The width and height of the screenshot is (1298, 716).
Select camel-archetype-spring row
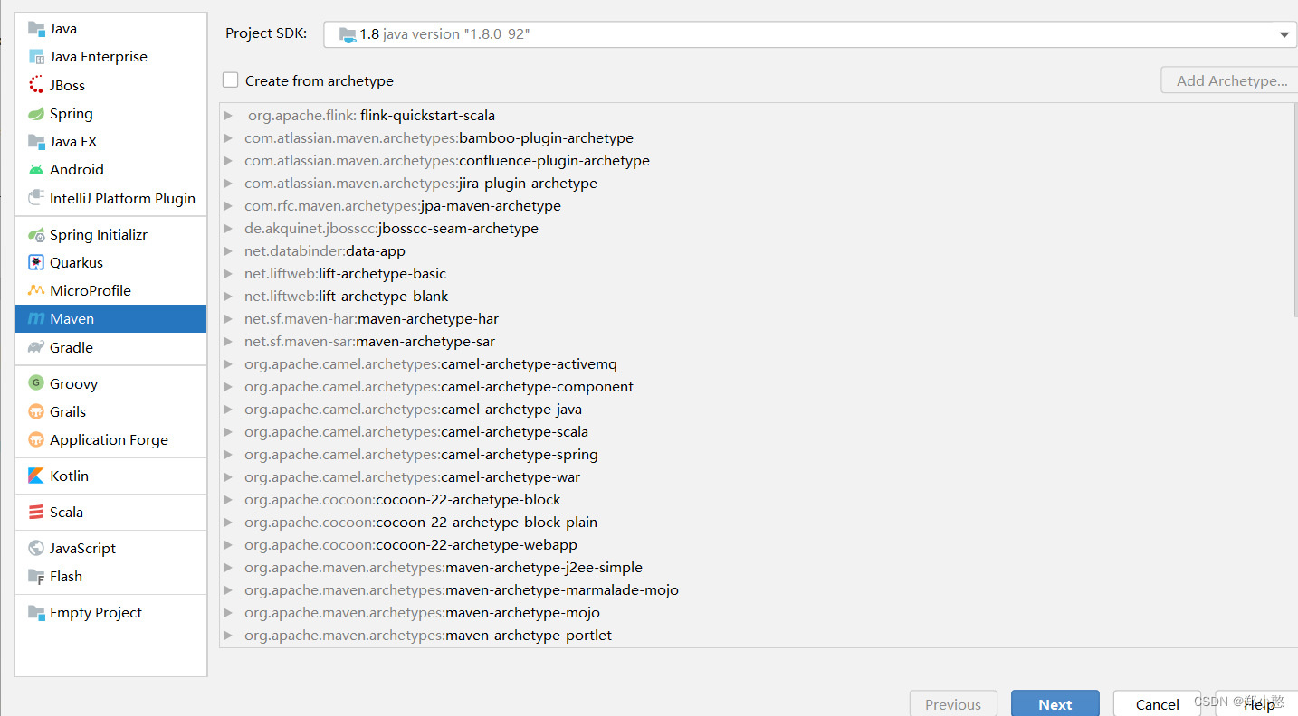coord(757,454)
